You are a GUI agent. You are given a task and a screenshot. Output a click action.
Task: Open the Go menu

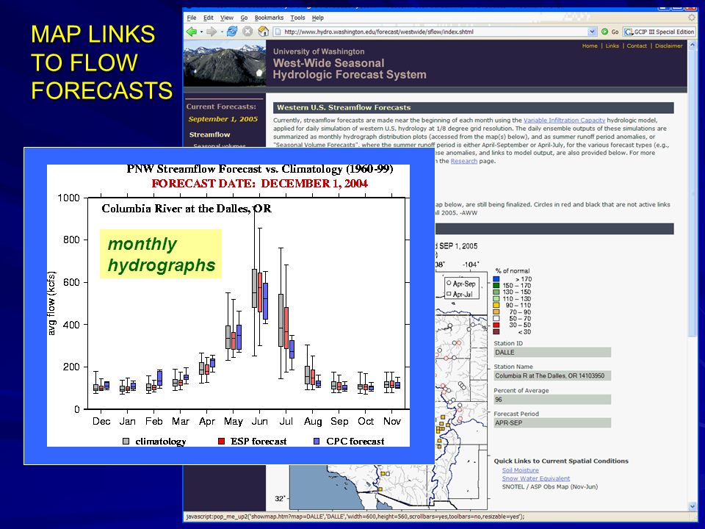[x=244, y=18]
